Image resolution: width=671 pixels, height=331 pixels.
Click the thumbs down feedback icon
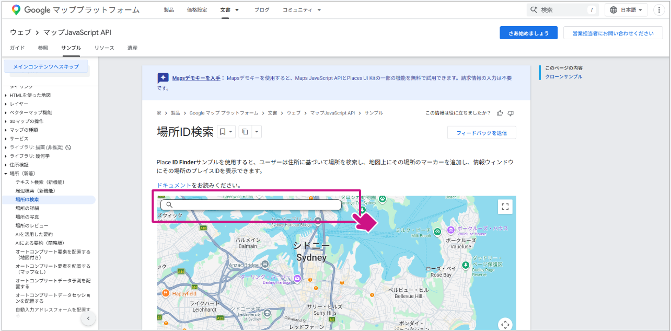[511, 113]
